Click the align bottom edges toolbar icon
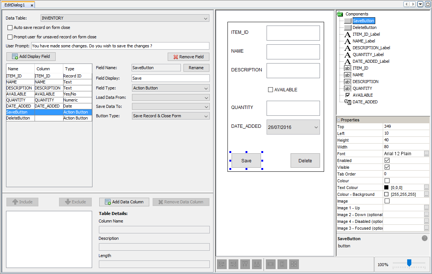The height and width of the screenshot is (274, 432). point(257,264)
